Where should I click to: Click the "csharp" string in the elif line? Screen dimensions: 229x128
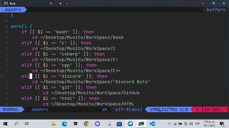click(70, 54)
